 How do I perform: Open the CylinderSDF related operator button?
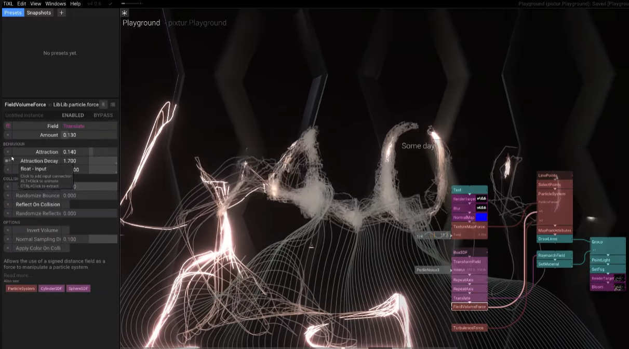51,288
